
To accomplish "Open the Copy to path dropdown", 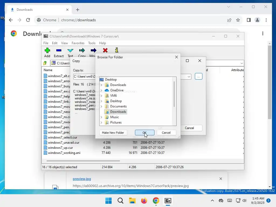I will [189, 77].
